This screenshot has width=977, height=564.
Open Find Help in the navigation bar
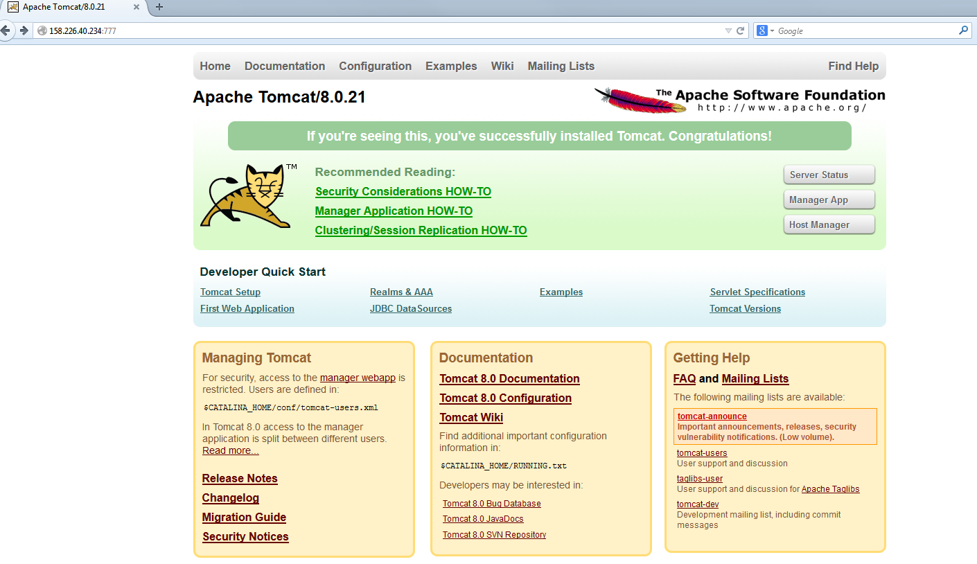pyautogui.click(x=854, y=67)
